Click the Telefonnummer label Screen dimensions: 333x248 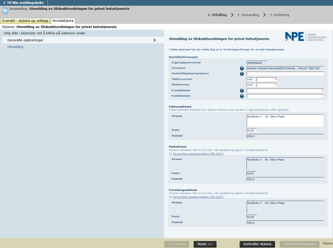point(182,79)
